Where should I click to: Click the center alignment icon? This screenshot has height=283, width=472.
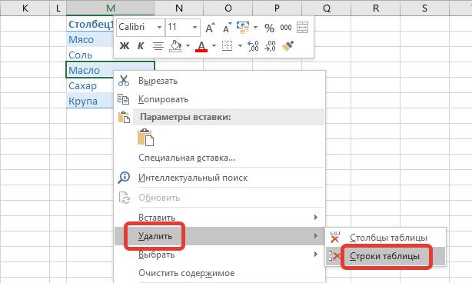tap(158, 46)
